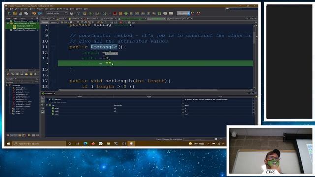The image size is (315, 177).
Task: Click the Run to Cursor icon
Action: click(154, 13)
